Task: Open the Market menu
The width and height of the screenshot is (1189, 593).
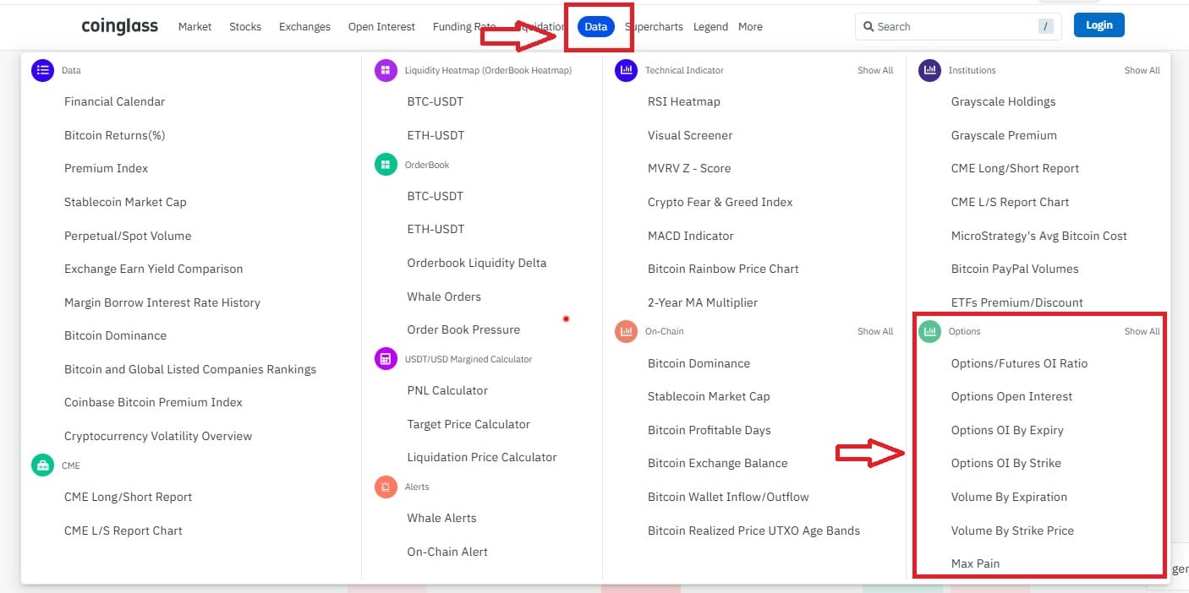Action: (195, 27)
